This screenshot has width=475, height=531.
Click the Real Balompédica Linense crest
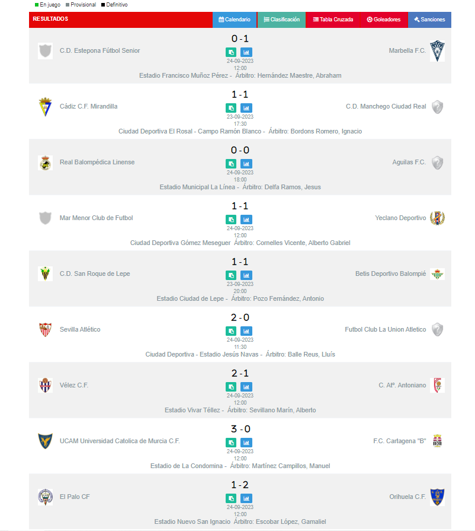[45, 163]
